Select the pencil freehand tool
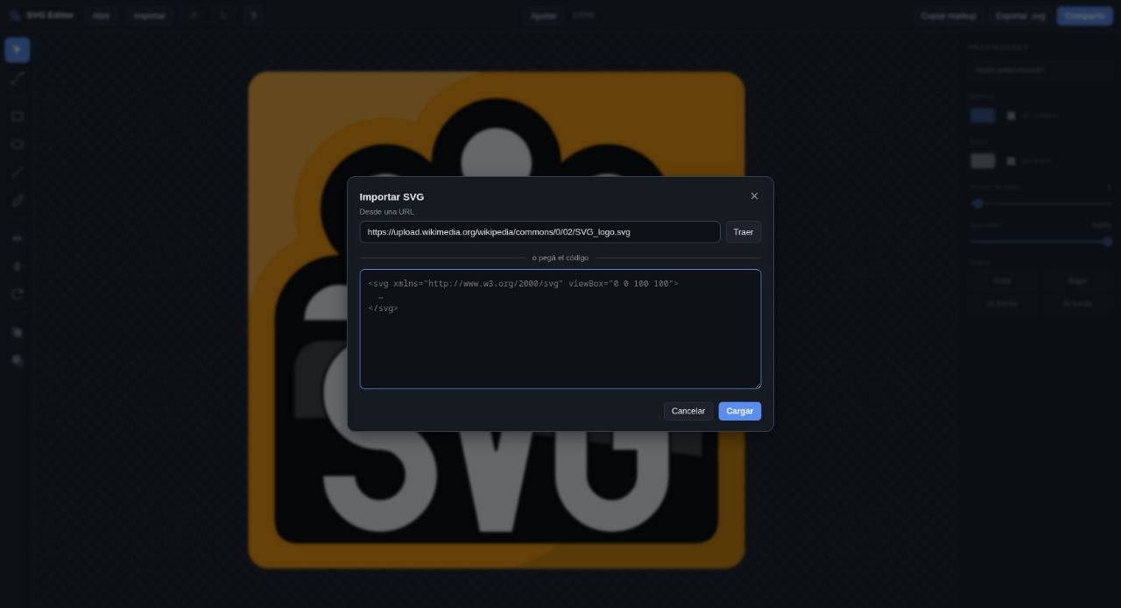 click(18, 200)
